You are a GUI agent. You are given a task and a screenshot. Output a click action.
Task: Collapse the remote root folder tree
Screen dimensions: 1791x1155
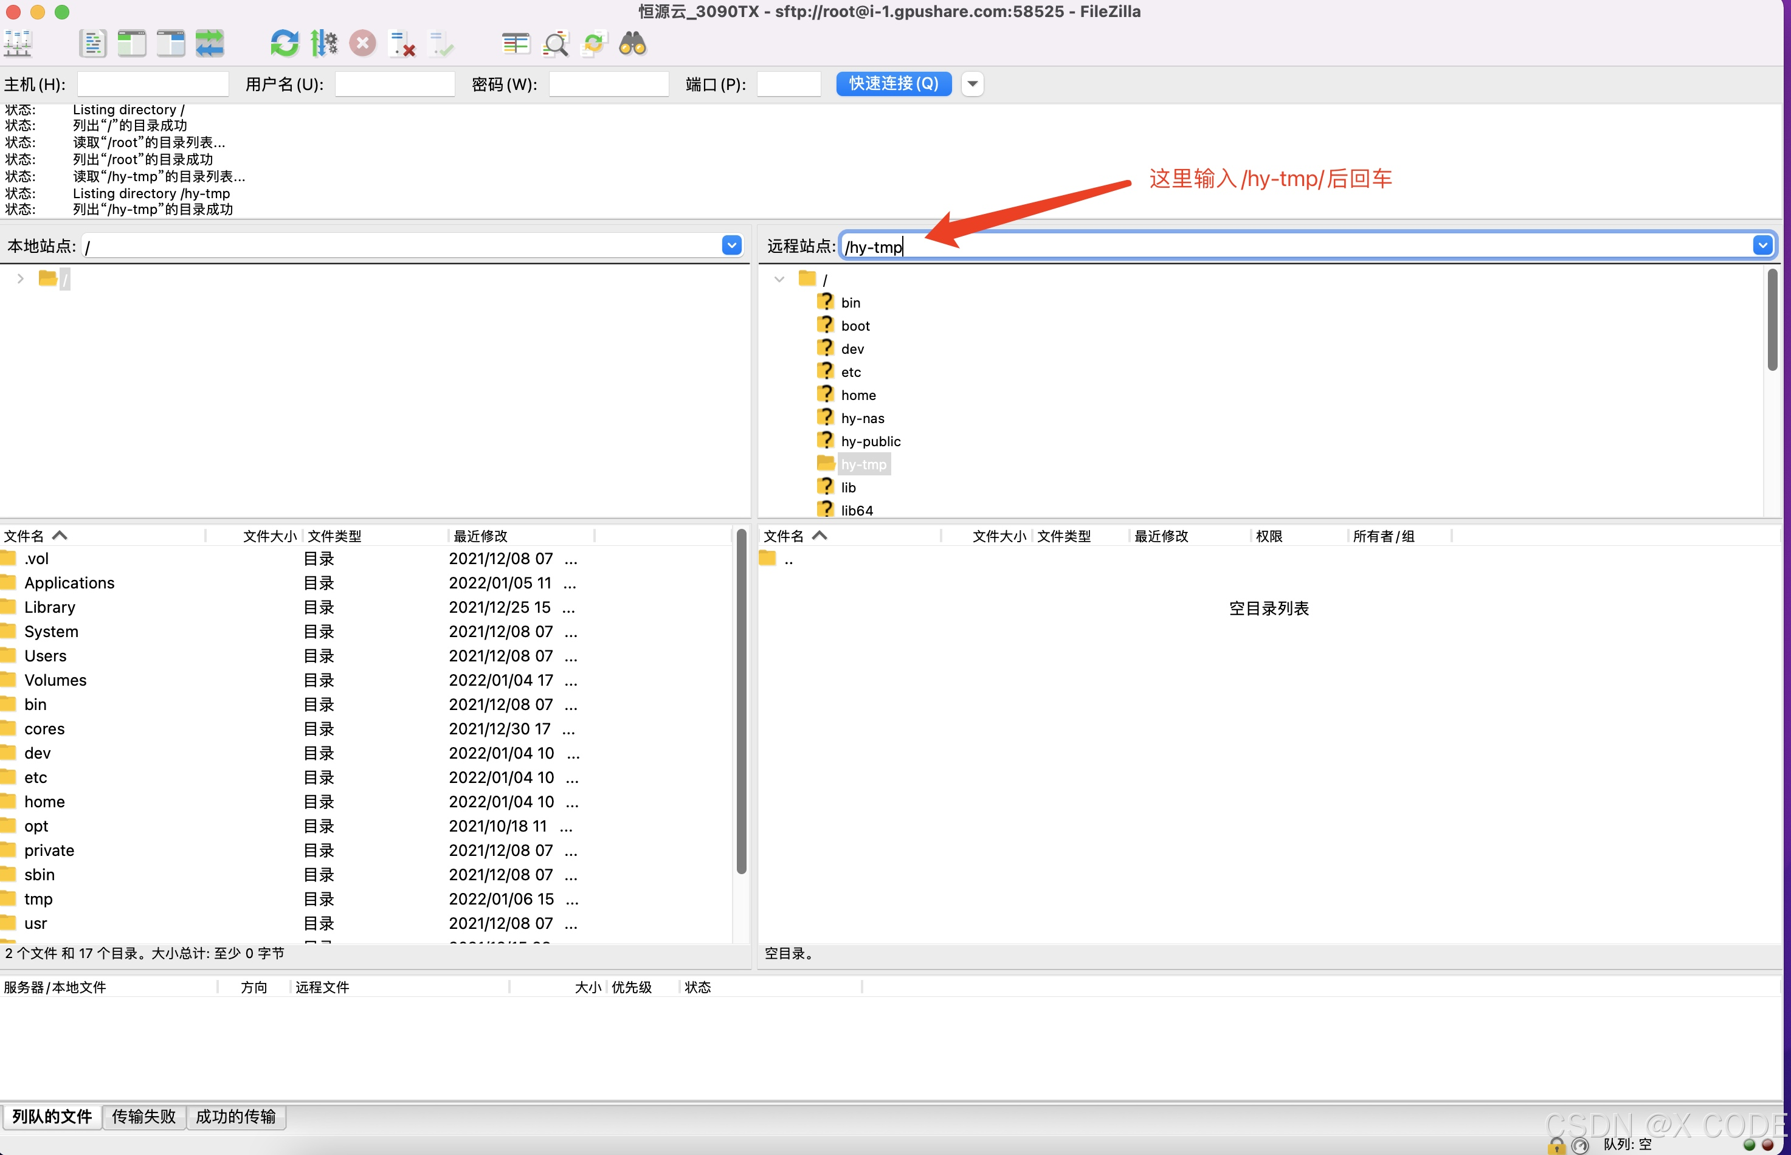tap(779, 279)
